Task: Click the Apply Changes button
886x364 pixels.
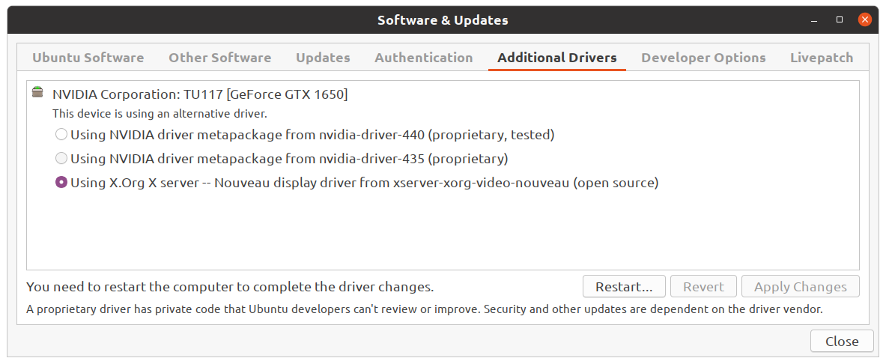Action: tap(800, 287)
